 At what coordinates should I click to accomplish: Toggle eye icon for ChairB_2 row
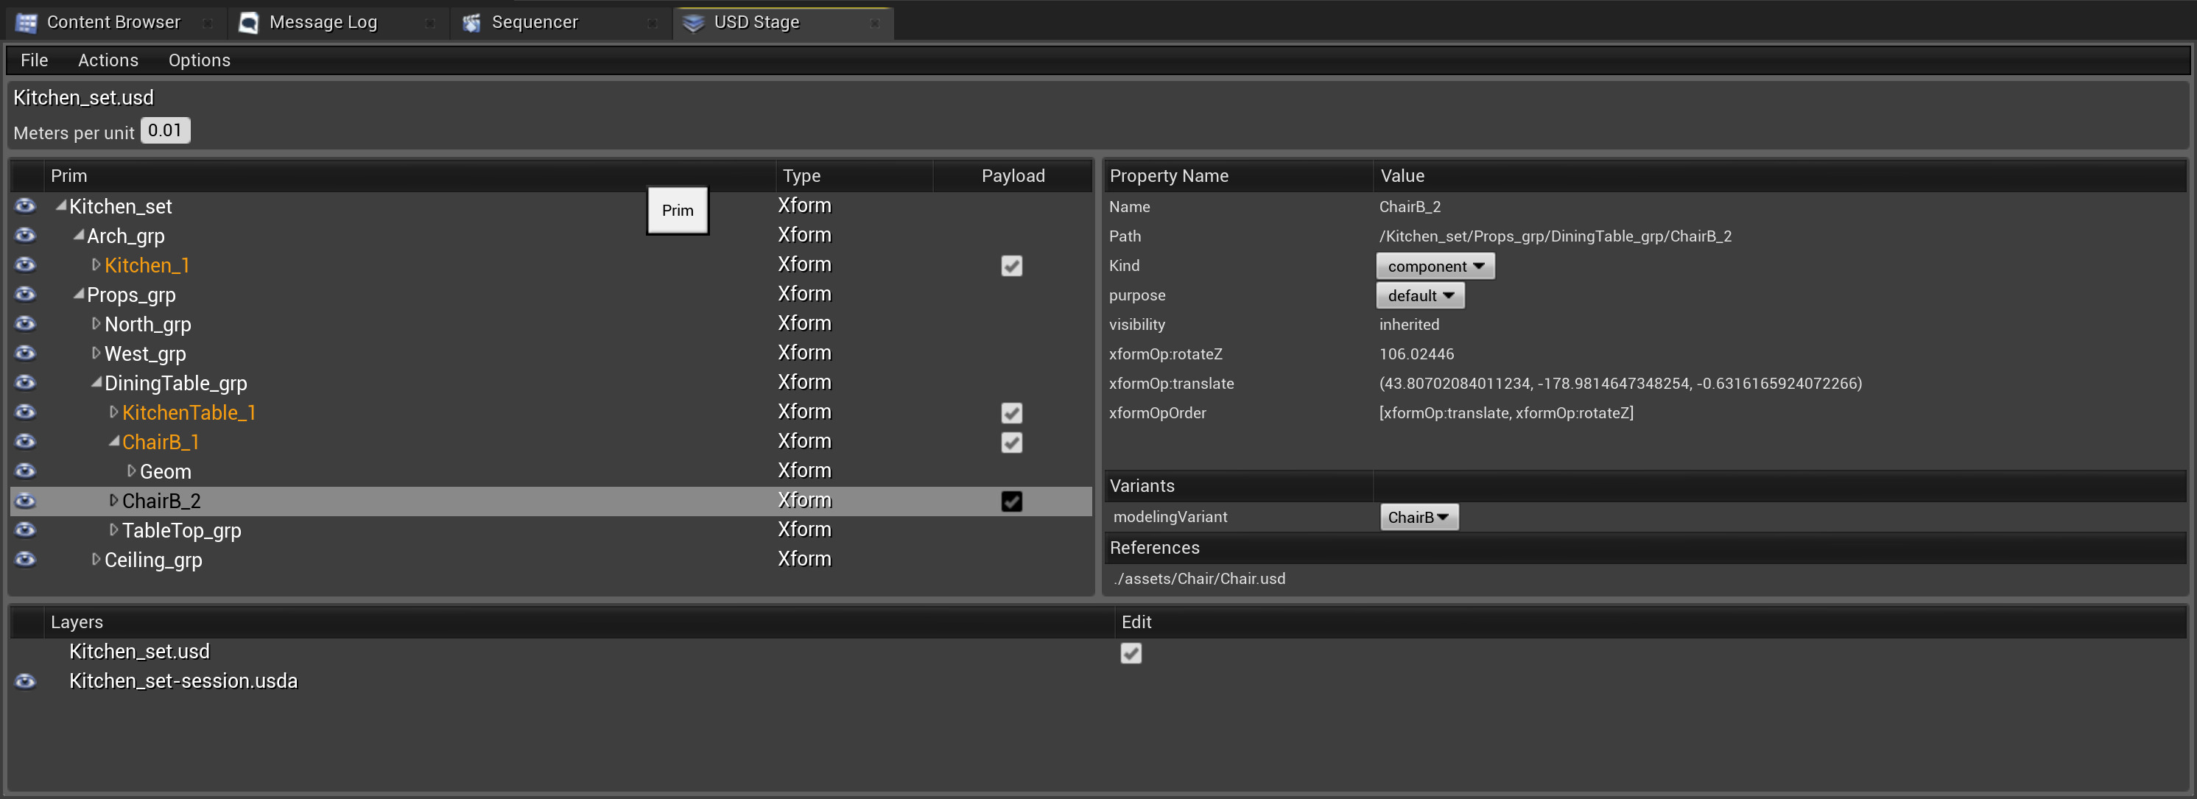(x=26, y=501)
